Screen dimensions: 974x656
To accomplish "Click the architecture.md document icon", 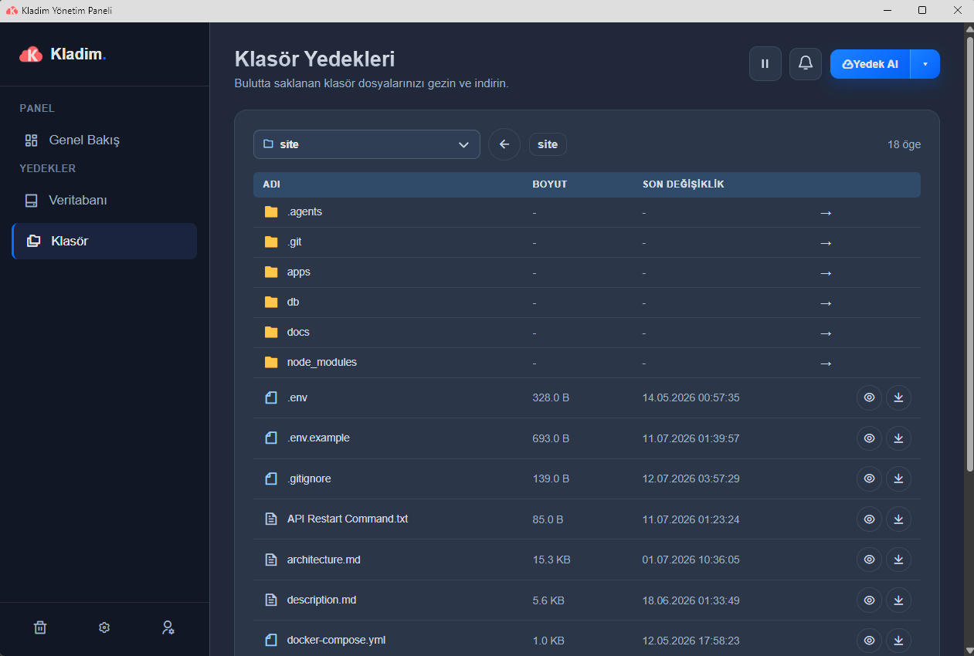I will click(271, 560).
